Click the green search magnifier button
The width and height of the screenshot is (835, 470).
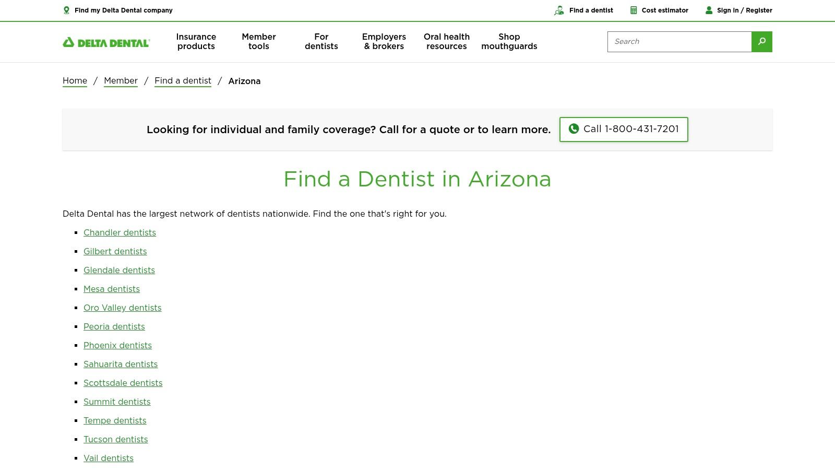[761, 42]
